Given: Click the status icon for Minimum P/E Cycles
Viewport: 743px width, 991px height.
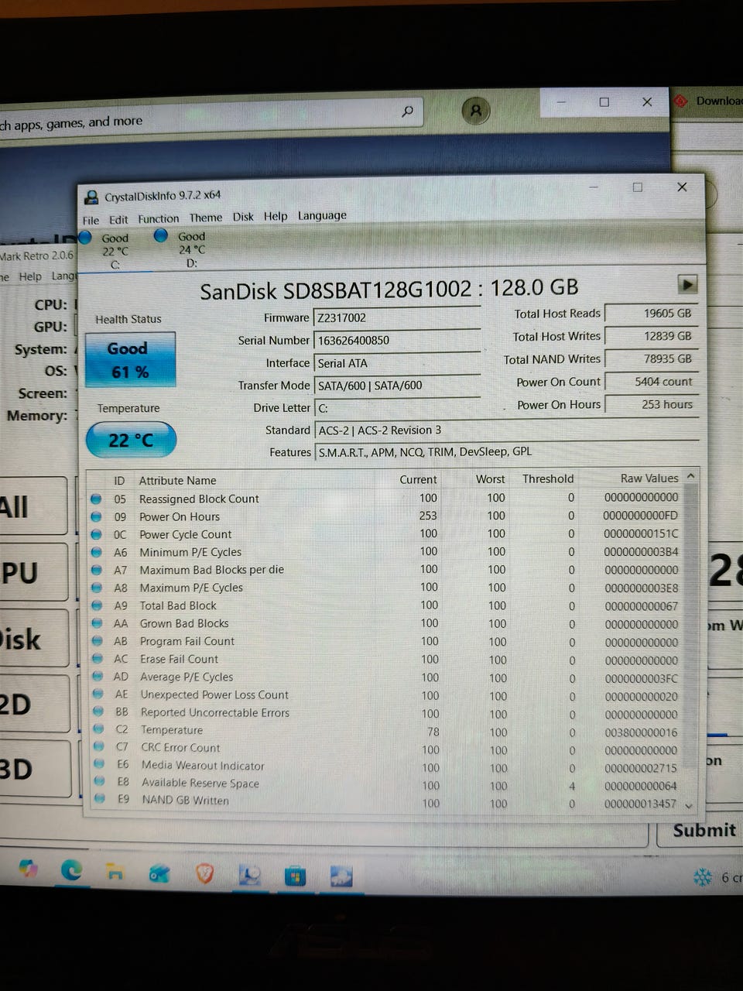Looking at the screenshot, I should click(97, 552).
